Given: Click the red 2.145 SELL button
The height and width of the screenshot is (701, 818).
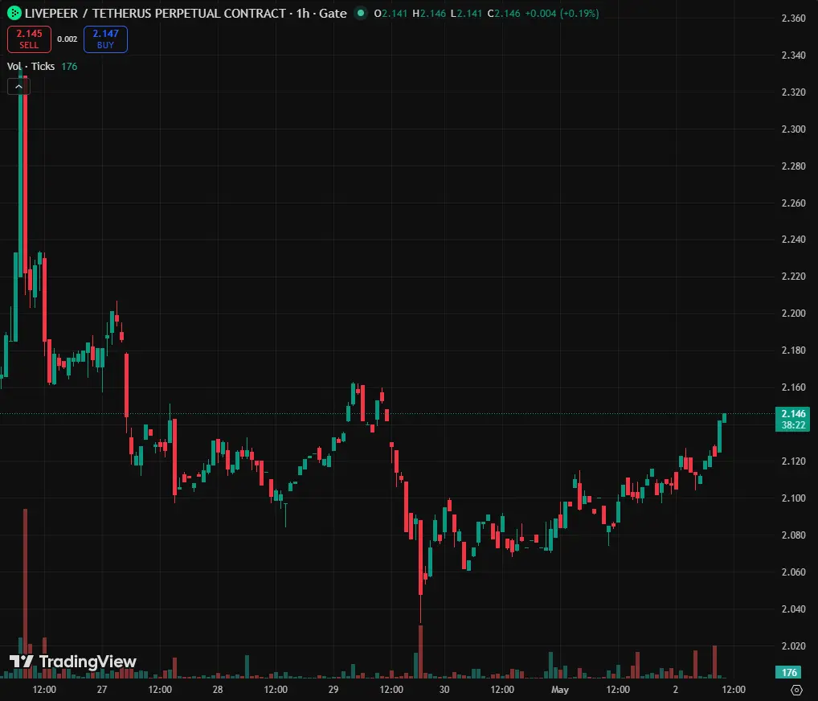Looking at the screenshot, I should pyautogui.click(x=29, y=39).
